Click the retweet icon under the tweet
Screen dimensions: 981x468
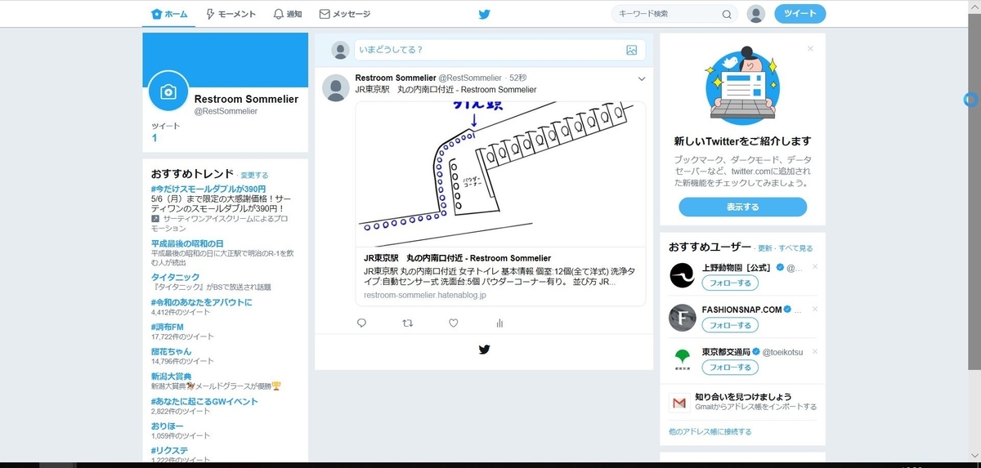408,323
